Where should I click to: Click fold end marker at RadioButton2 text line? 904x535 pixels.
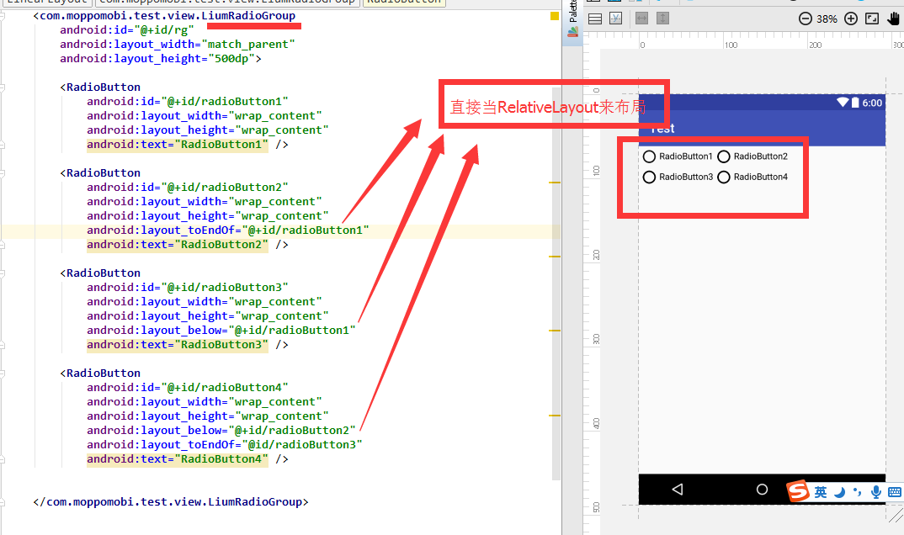coord(3,245)
